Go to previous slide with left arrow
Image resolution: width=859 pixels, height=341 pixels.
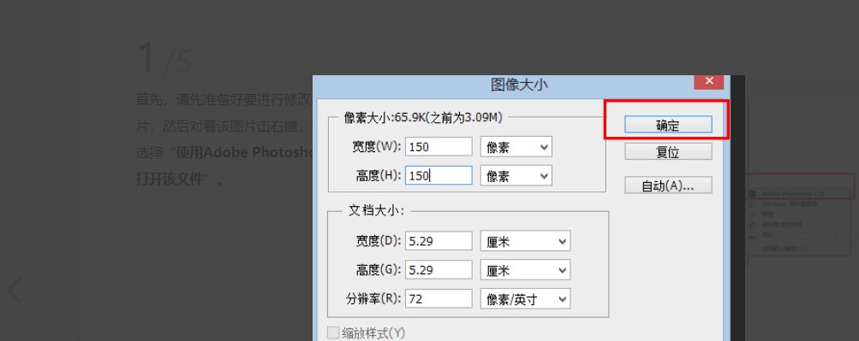[15, 291]
